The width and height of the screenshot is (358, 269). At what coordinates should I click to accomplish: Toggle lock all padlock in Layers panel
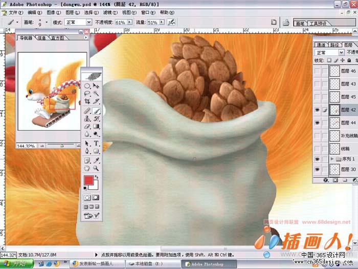[x=349, y=60]
